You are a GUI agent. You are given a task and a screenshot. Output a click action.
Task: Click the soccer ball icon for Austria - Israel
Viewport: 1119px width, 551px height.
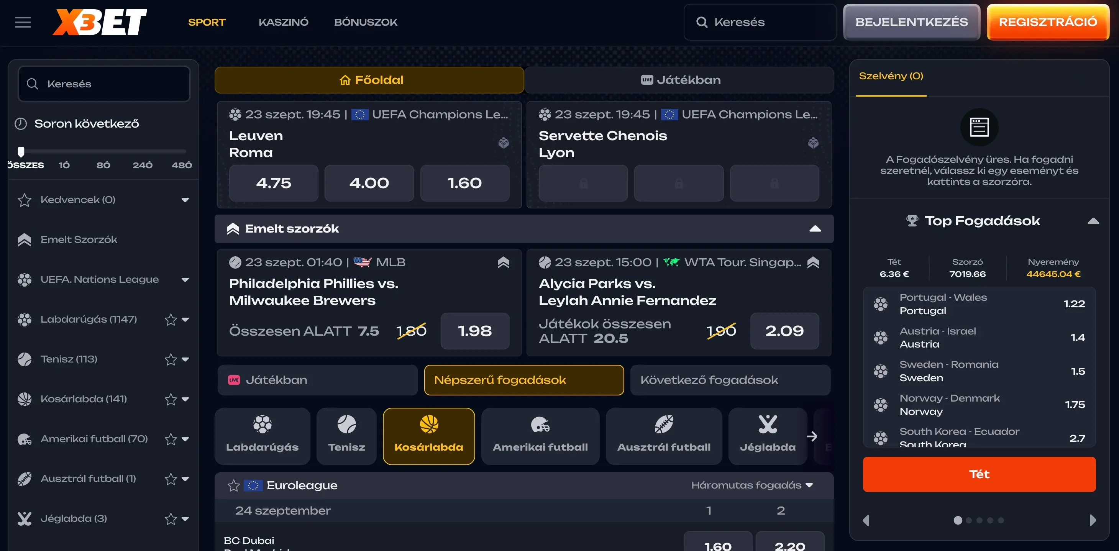(x=881, y=337)
